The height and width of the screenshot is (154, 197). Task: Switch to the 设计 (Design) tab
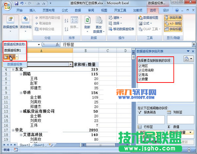point(166,10)
